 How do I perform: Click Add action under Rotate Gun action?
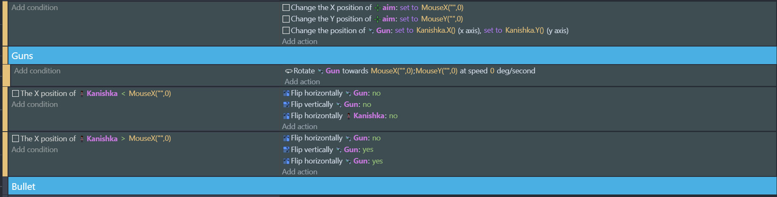tap(302, 82)
